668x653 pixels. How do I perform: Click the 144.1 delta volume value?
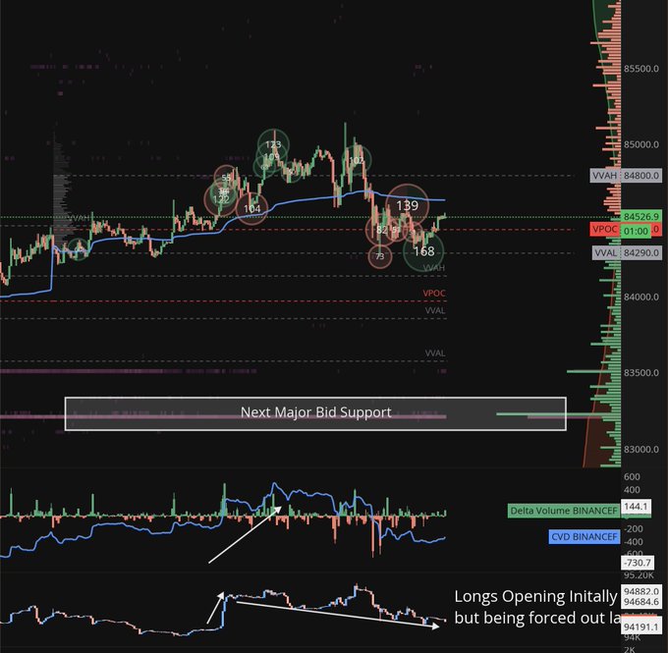point(636,507)
